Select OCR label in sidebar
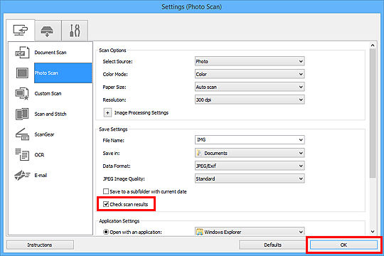This screenshot has width=384, height=256. point(39,155)
